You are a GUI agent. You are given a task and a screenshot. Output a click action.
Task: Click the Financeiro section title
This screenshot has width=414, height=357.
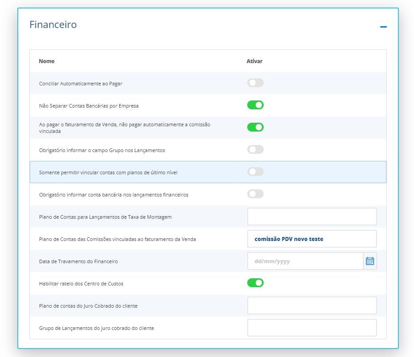point(53,24)
